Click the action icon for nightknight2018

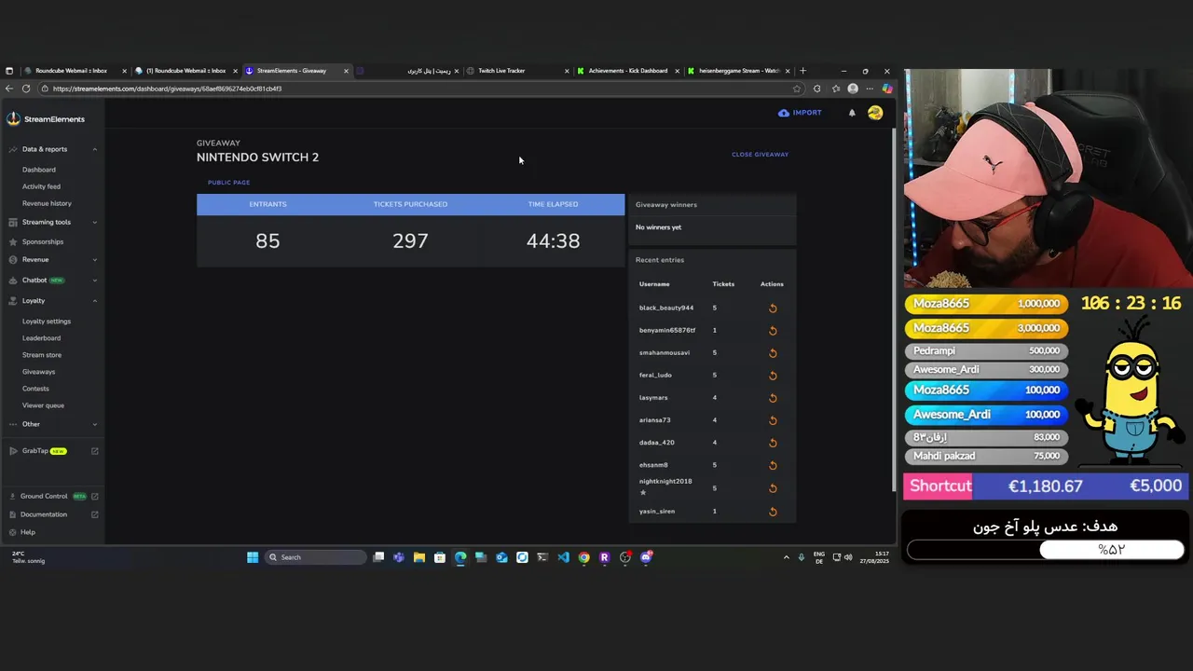[x=773, y=488]
